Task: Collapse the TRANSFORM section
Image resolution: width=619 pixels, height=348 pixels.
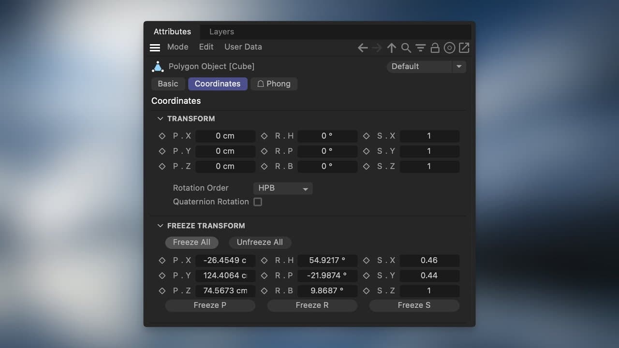Action: pyautogui.click(x=160, y=118)
